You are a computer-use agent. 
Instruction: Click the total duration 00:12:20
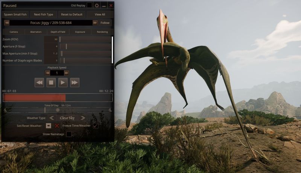(x=106, y=91)
